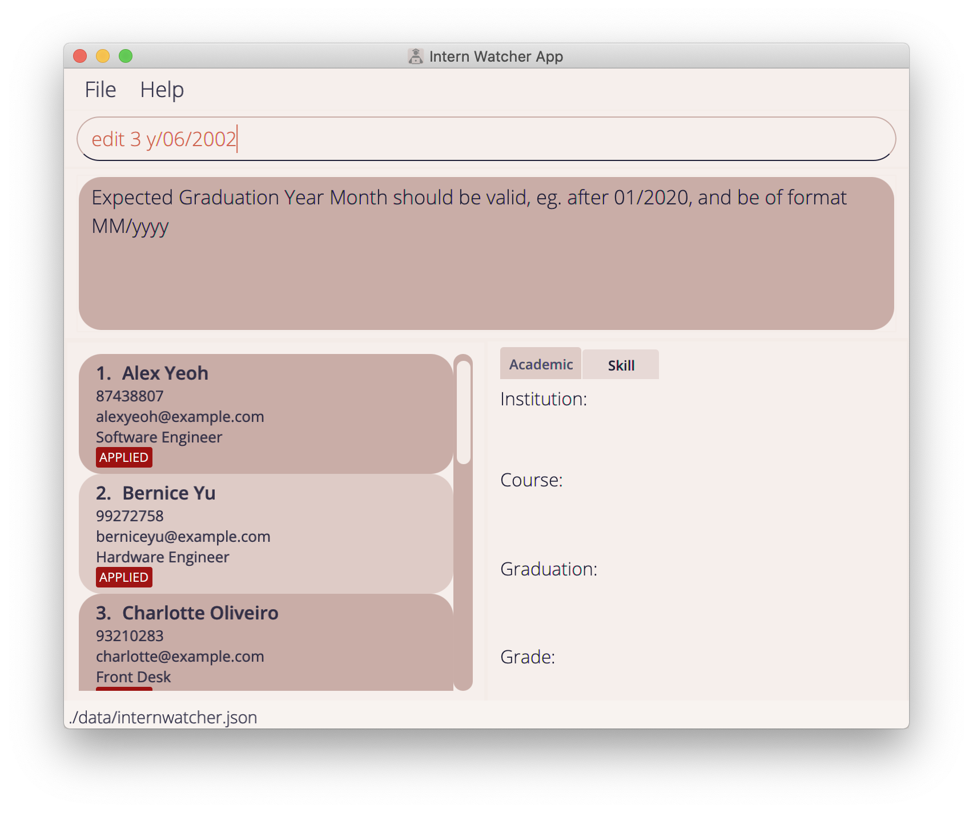Close the window with red button

tap(80, 56)
